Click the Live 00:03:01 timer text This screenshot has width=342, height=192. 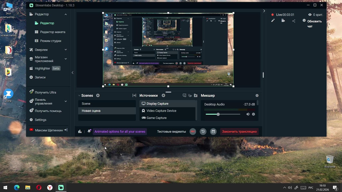pyautogui.click(x=285, y=15)
